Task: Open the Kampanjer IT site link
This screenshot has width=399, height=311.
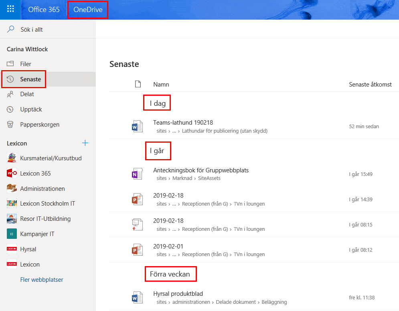Action: click(37, 234)
